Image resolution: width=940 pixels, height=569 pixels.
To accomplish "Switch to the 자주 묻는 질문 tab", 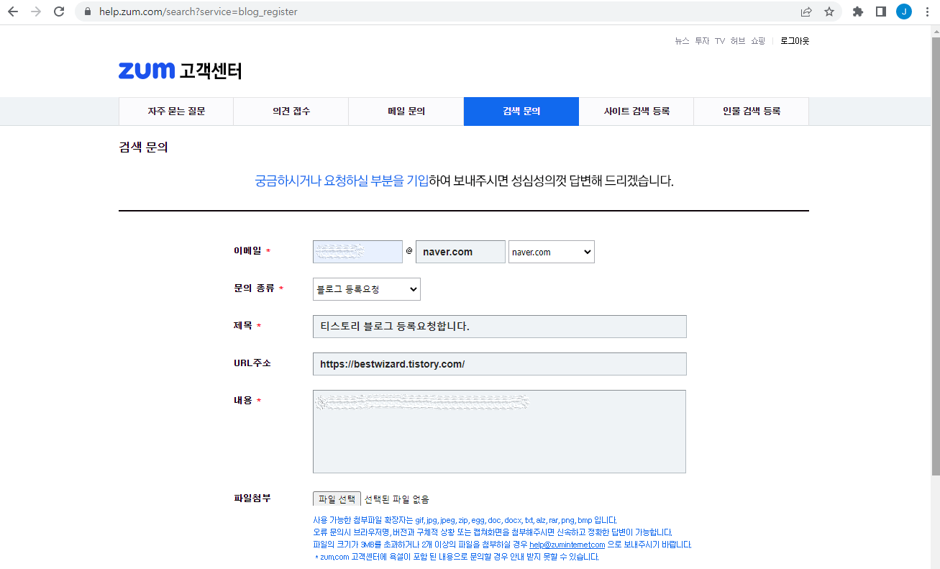I will pyautogui.click(x=175, y=111).
